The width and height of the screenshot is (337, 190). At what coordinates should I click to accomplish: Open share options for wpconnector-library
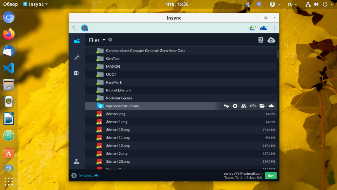244,106
